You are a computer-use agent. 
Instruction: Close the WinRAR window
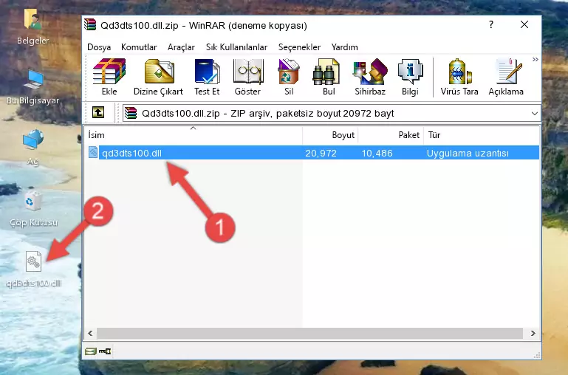524,24
